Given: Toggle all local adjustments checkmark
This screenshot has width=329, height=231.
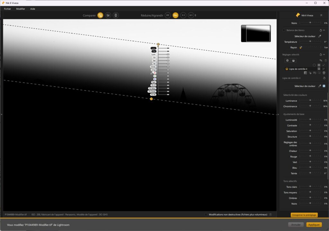Looking at the screenshot, I should click(x=324, y=65).
